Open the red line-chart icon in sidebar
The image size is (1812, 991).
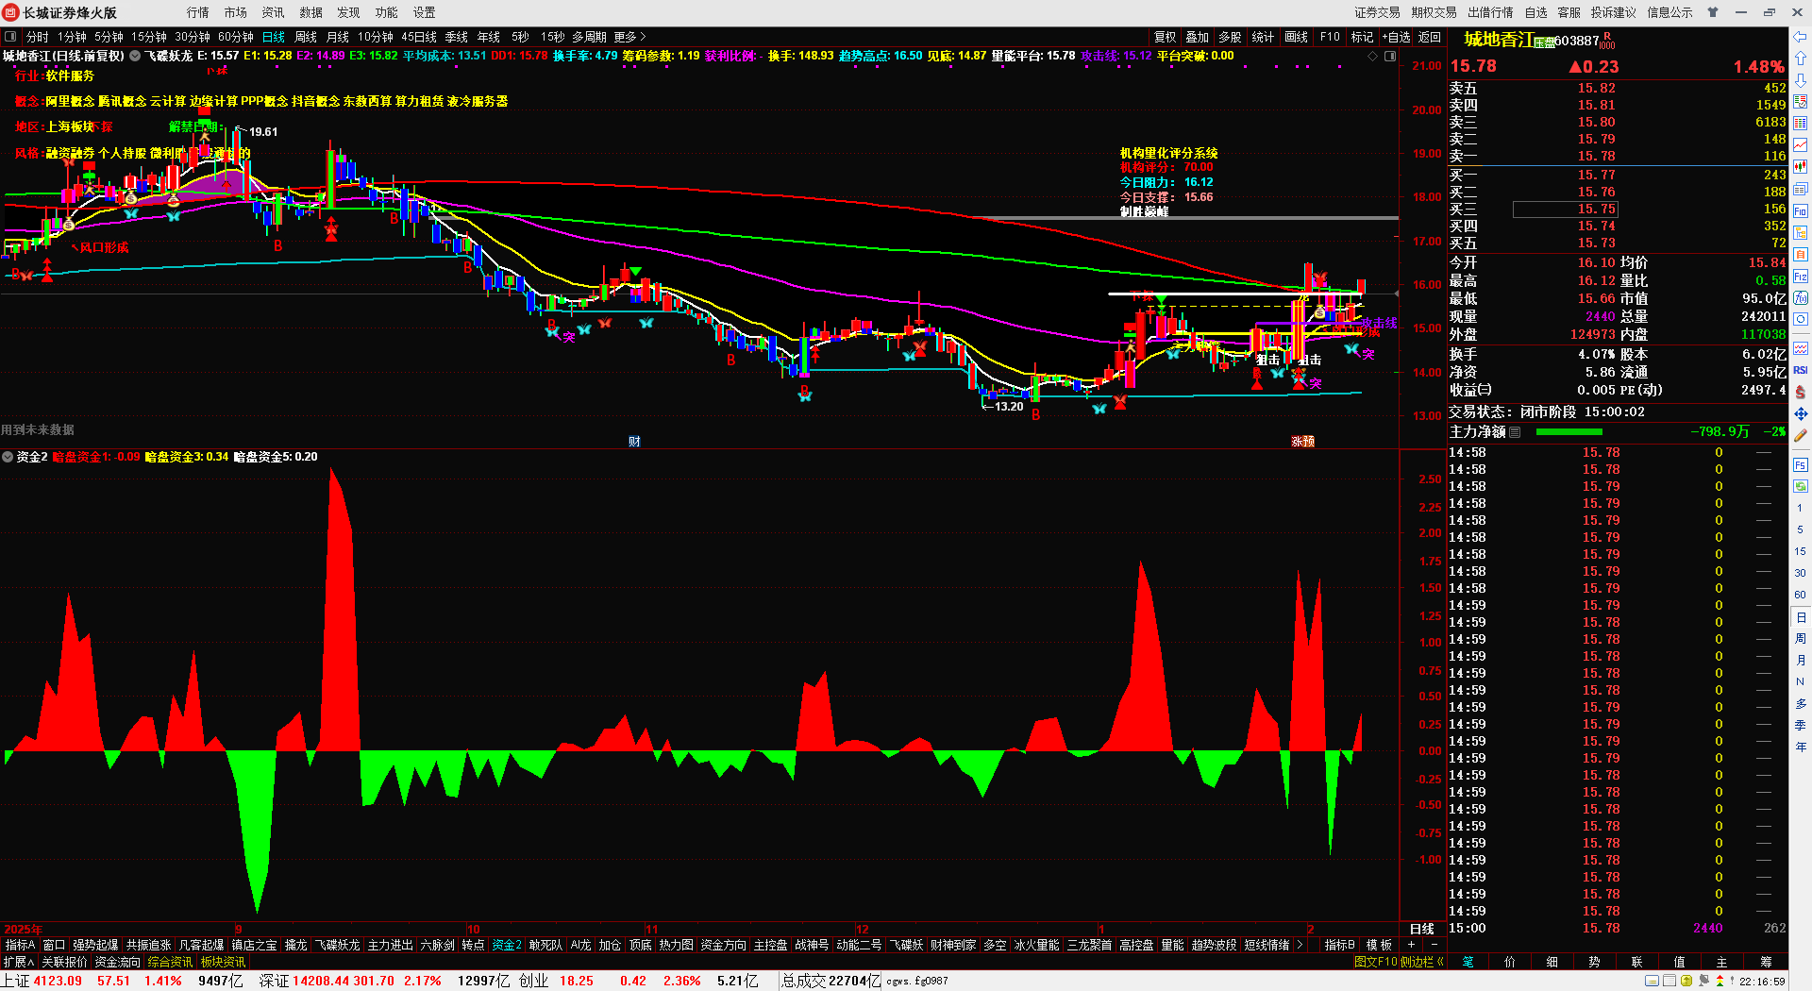click(1801, 144)
